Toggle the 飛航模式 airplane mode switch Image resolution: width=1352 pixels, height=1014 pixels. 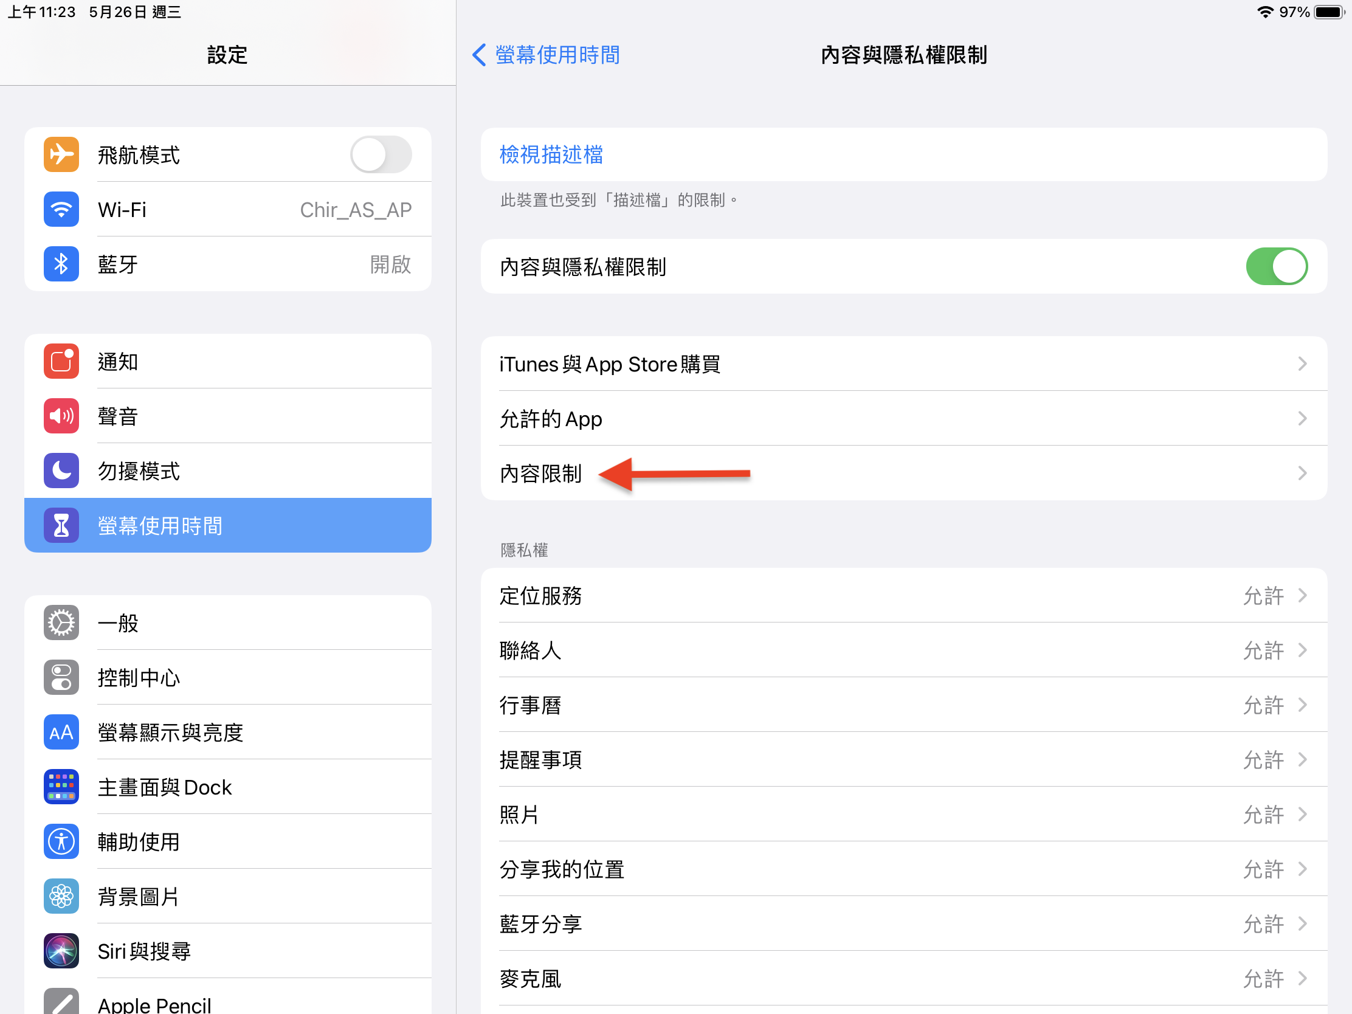tap(380, 154)
